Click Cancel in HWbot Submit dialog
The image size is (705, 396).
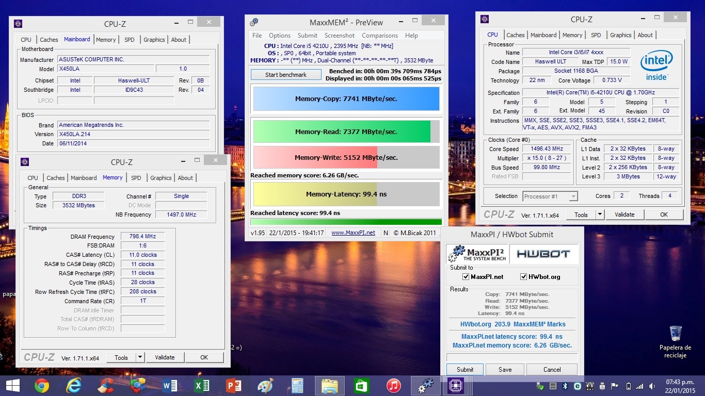[552, 370]
